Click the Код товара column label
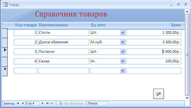 (x=26, y=25)
